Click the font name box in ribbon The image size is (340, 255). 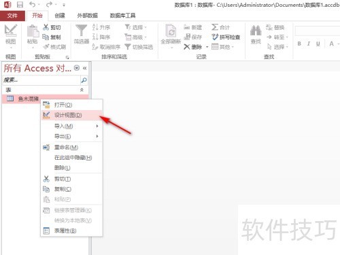318,31
